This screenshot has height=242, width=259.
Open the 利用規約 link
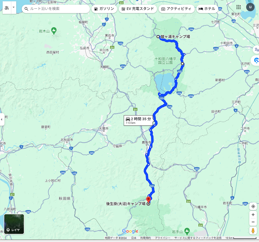click(x=145, y=238)
